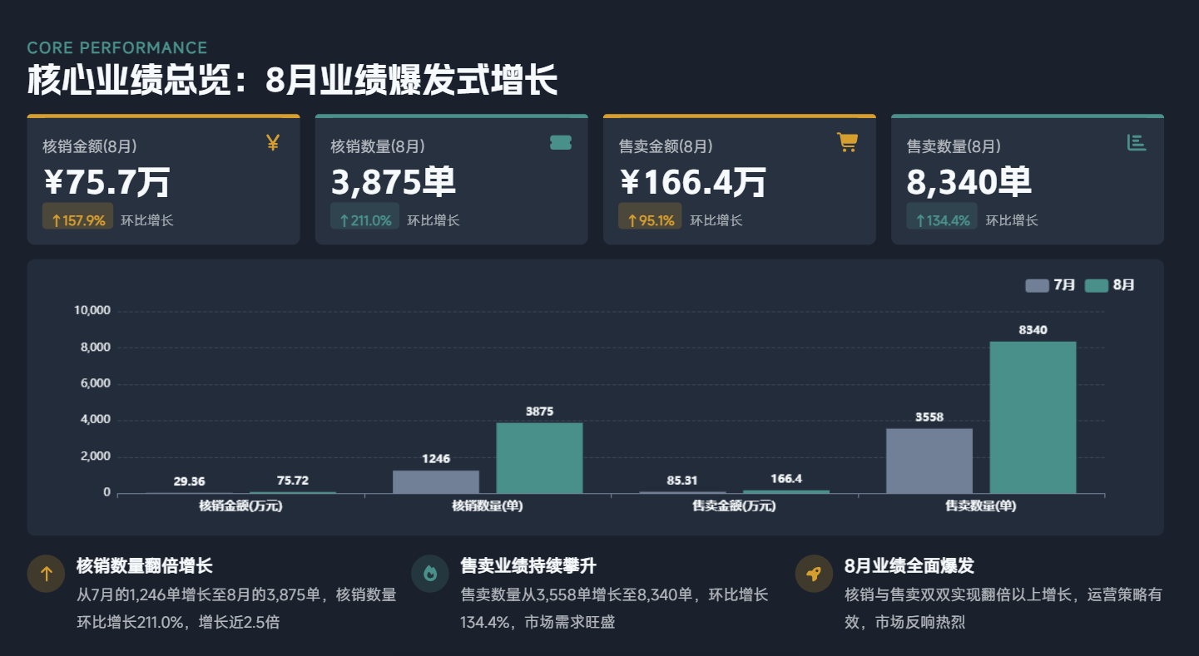Click the ¥166.4万 value
Screen dimensions: 1199x656
click(692, 182)
